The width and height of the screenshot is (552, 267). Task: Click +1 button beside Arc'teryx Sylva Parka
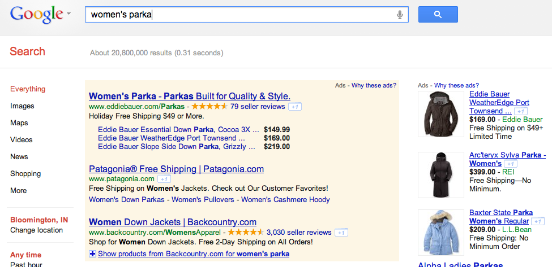[x=511, y=164]
